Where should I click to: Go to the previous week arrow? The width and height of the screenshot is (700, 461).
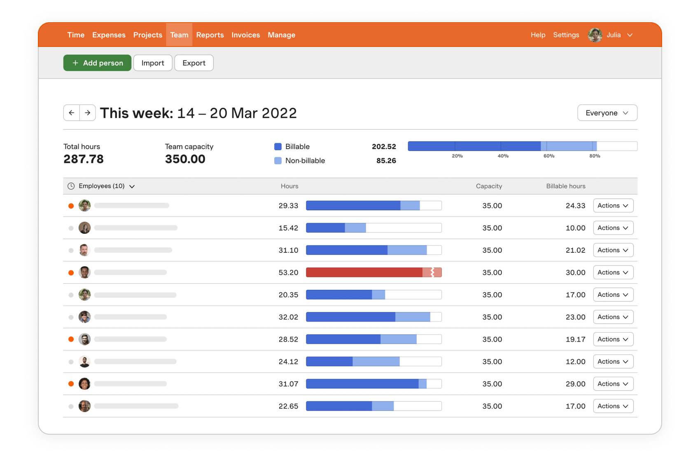(72, 113)
